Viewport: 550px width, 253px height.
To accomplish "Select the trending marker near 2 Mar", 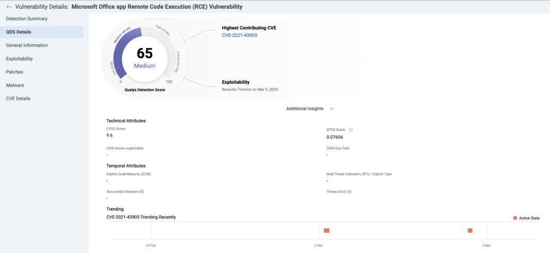I will click(326, 230).
